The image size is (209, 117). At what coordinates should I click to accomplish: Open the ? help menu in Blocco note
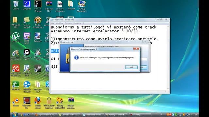83,23
